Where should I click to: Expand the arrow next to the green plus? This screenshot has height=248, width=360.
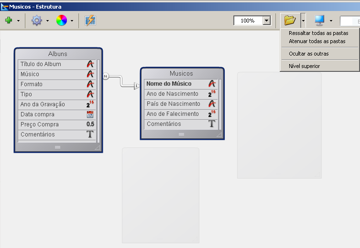(x=18, y=21)
